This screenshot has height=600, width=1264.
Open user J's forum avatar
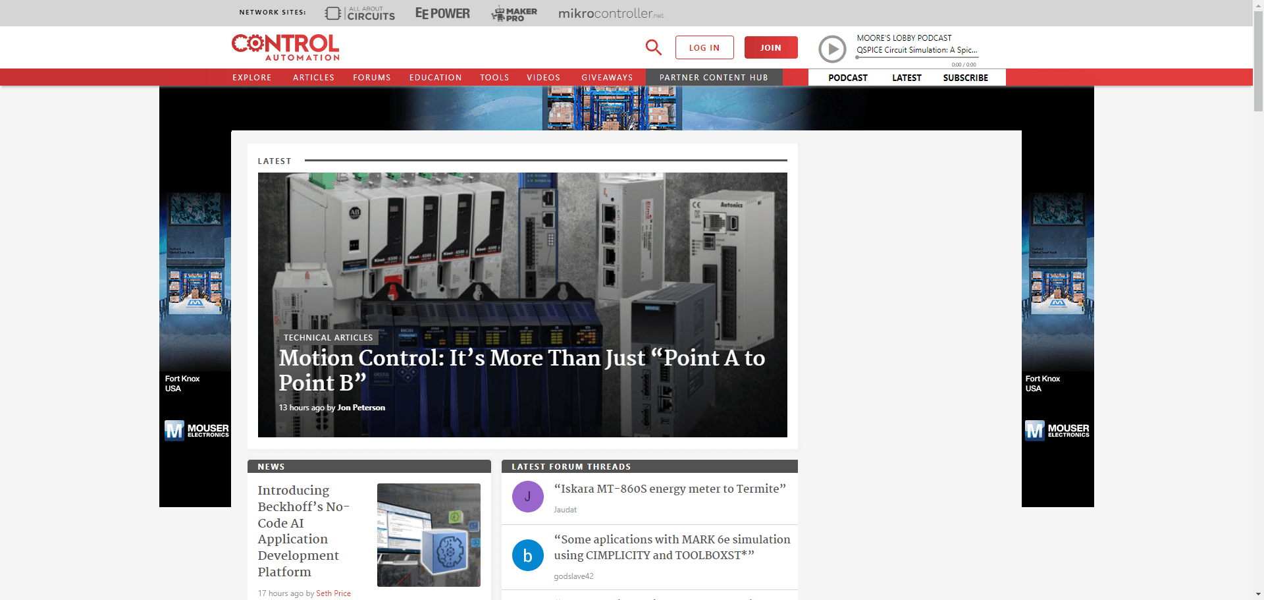(528, 497)
